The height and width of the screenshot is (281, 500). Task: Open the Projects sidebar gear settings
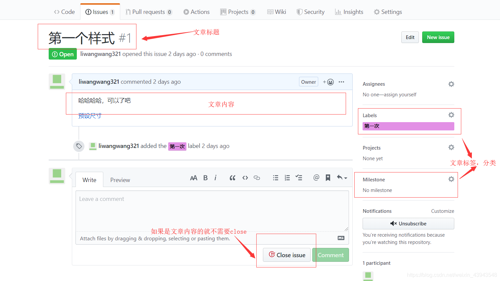coord(451,147)
